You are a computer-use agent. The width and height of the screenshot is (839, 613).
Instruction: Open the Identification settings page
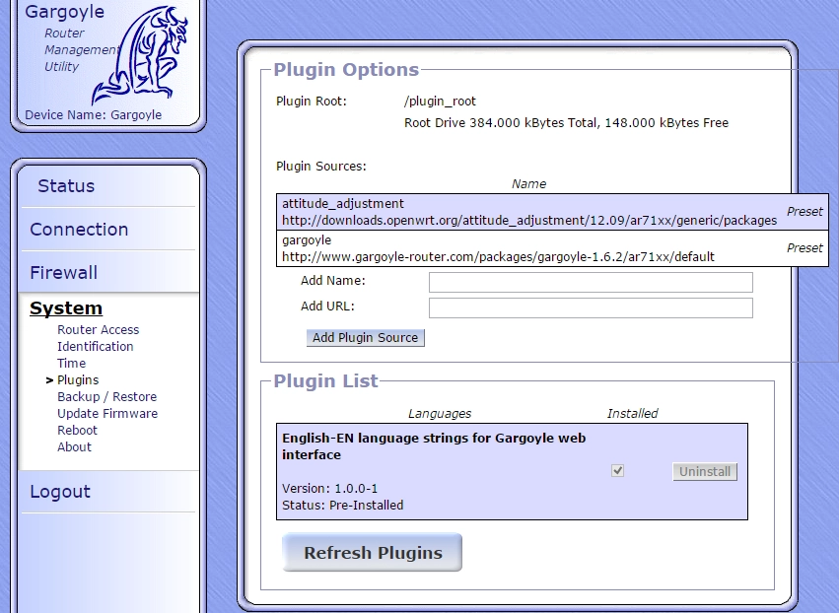click(x=96, y=347)
